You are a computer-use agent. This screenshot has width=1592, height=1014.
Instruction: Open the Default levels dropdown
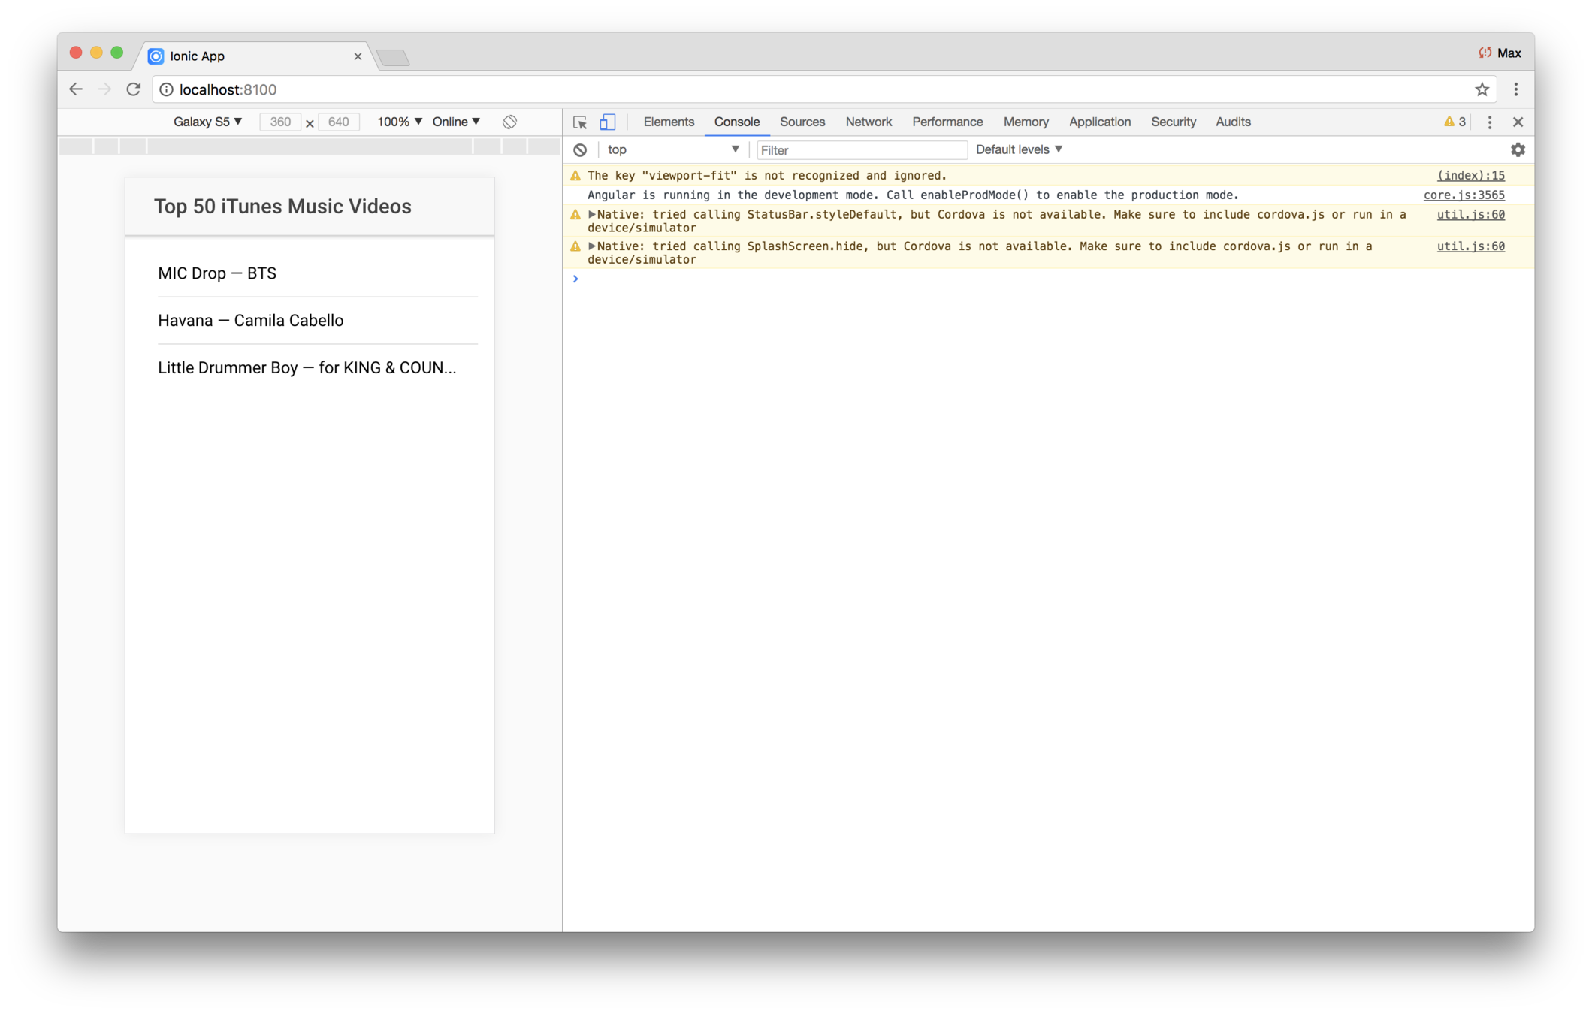tap(1019, 149)
